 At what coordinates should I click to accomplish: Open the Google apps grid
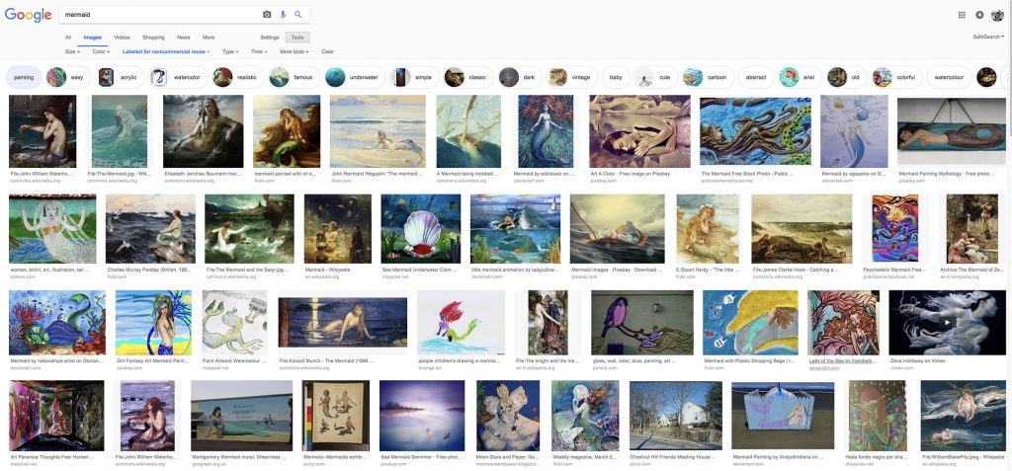click(x=962, y=15)
